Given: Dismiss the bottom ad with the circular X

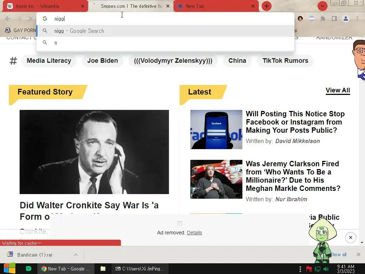Looking at the screenshot, I should click(351, 237).
